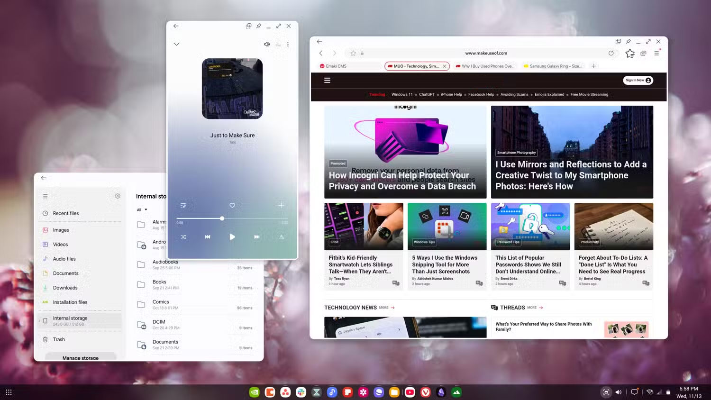The image size is (711, 400).
Task: Play the song Just to Make Sure
Action: click(232, 237)
